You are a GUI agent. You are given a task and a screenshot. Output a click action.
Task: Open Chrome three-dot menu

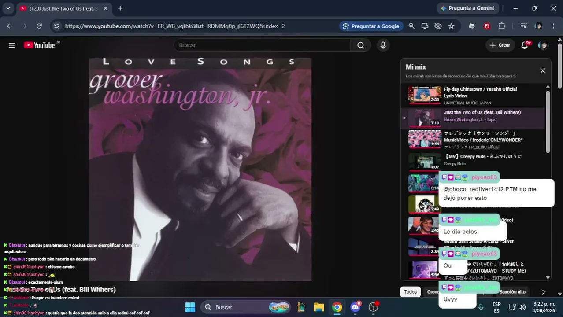[553, 26]
